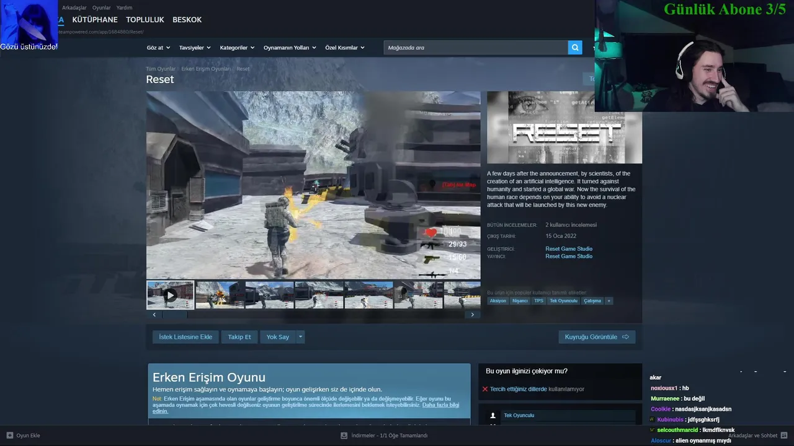The image size is (794, 446).
Task: Click the RESET game header image
Action: tap(564, 128)
